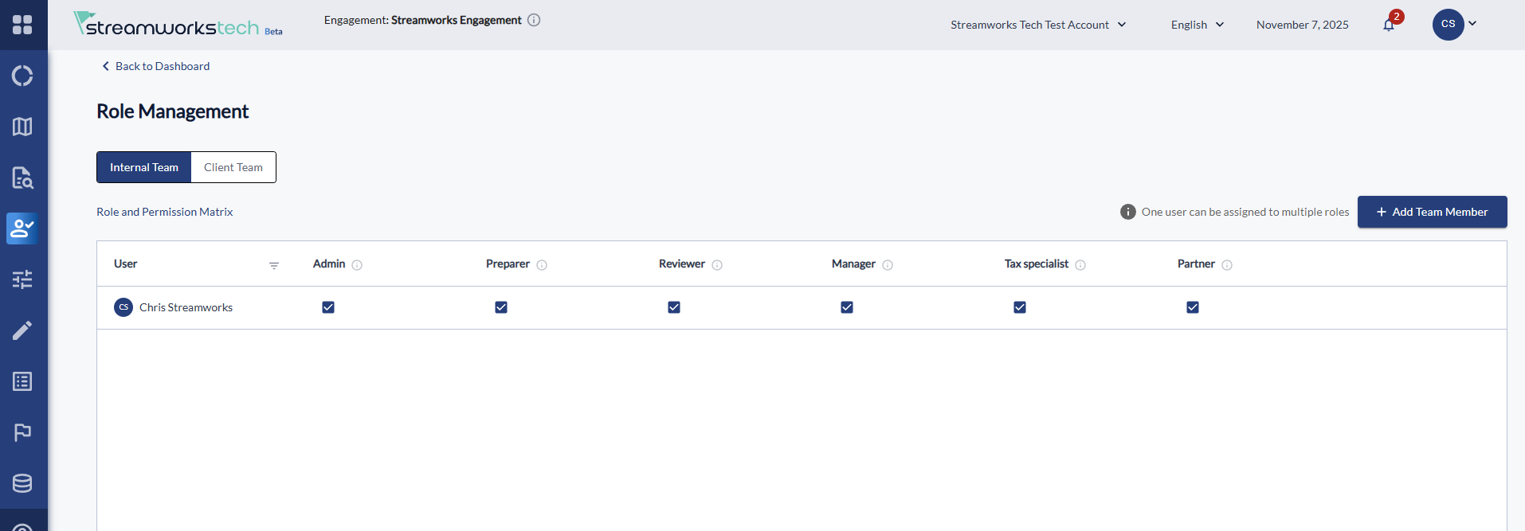Click info icon next to Admin column
1525x531 pixels.
click(357, 265)
